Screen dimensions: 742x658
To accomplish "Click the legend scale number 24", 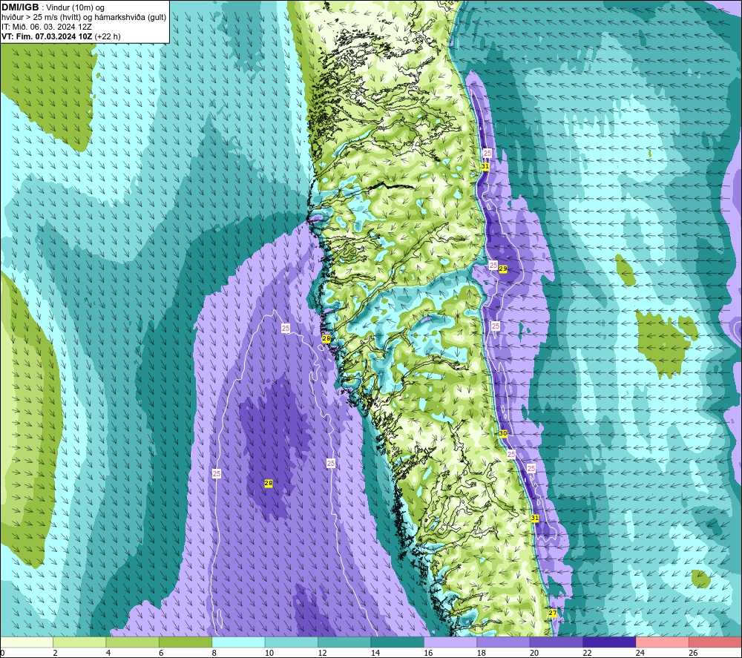I will (x=640, y=653).
